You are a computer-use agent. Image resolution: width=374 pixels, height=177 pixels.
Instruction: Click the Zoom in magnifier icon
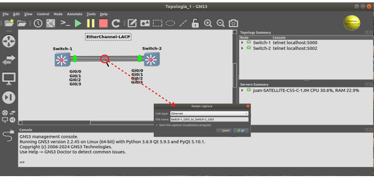208,23
